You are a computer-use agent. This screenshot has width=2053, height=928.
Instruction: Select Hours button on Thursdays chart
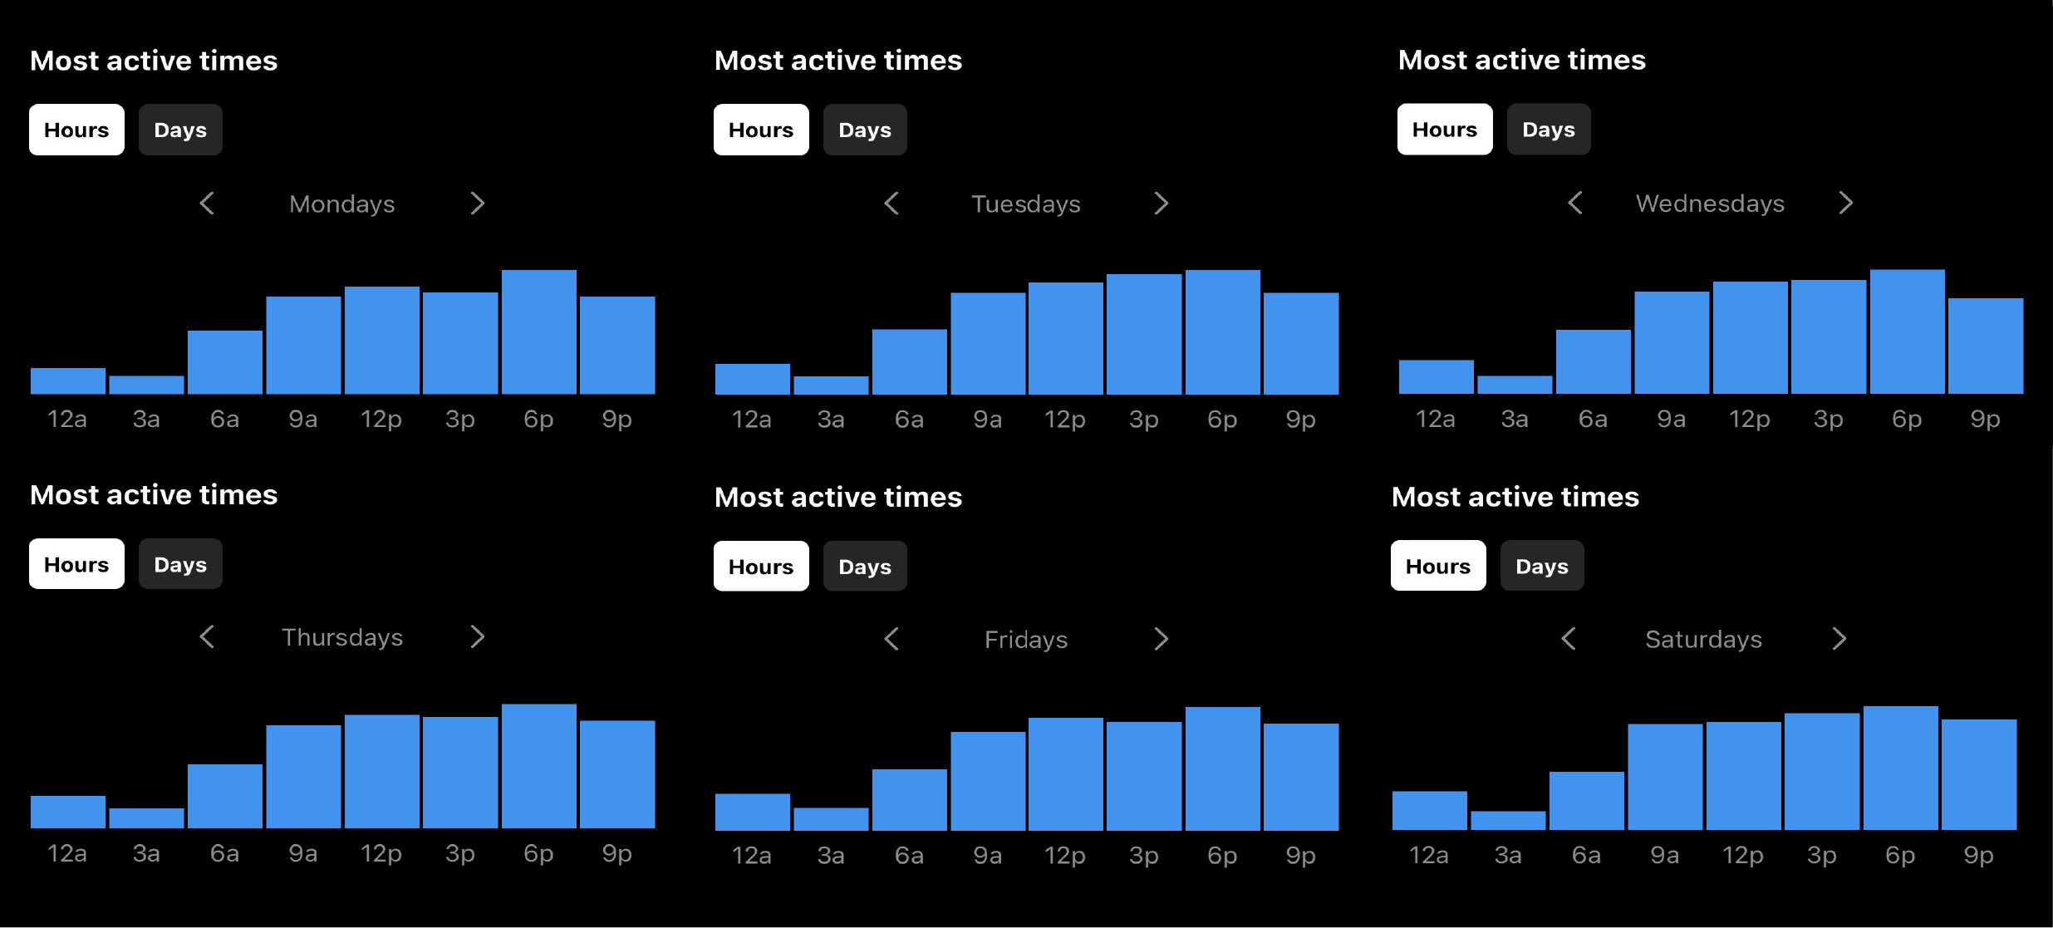[76, 566]
